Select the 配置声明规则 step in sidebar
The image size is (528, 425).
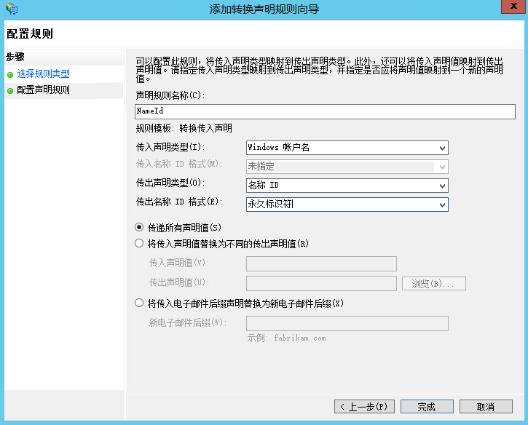click(43, 90)
